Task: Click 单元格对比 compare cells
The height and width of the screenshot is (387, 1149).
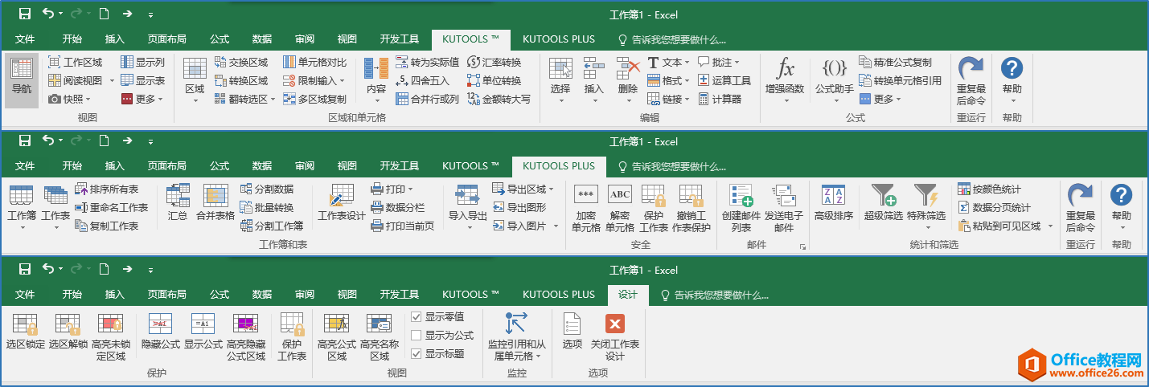Action: point(314,63)
